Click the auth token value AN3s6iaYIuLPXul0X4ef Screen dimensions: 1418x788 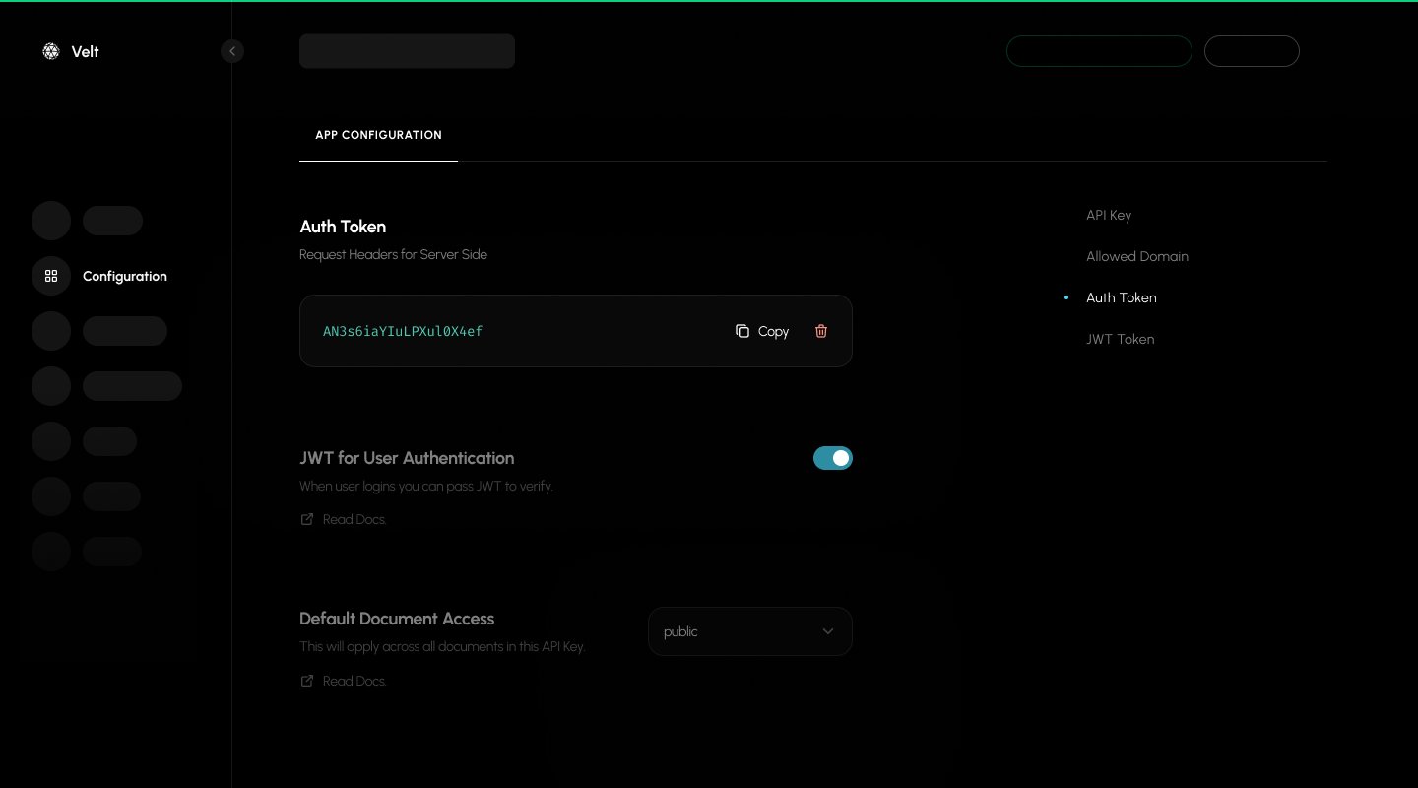403,331
